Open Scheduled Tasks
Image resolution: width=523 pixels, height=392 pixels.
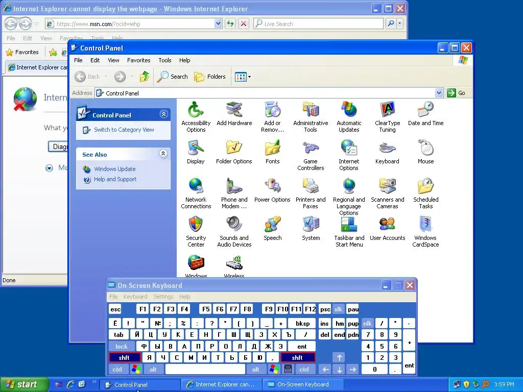tap(425, 193)
